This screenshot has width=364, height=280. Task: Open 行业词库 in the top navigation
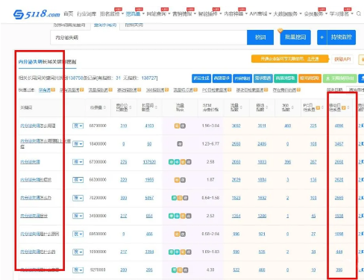click(87, 14)
